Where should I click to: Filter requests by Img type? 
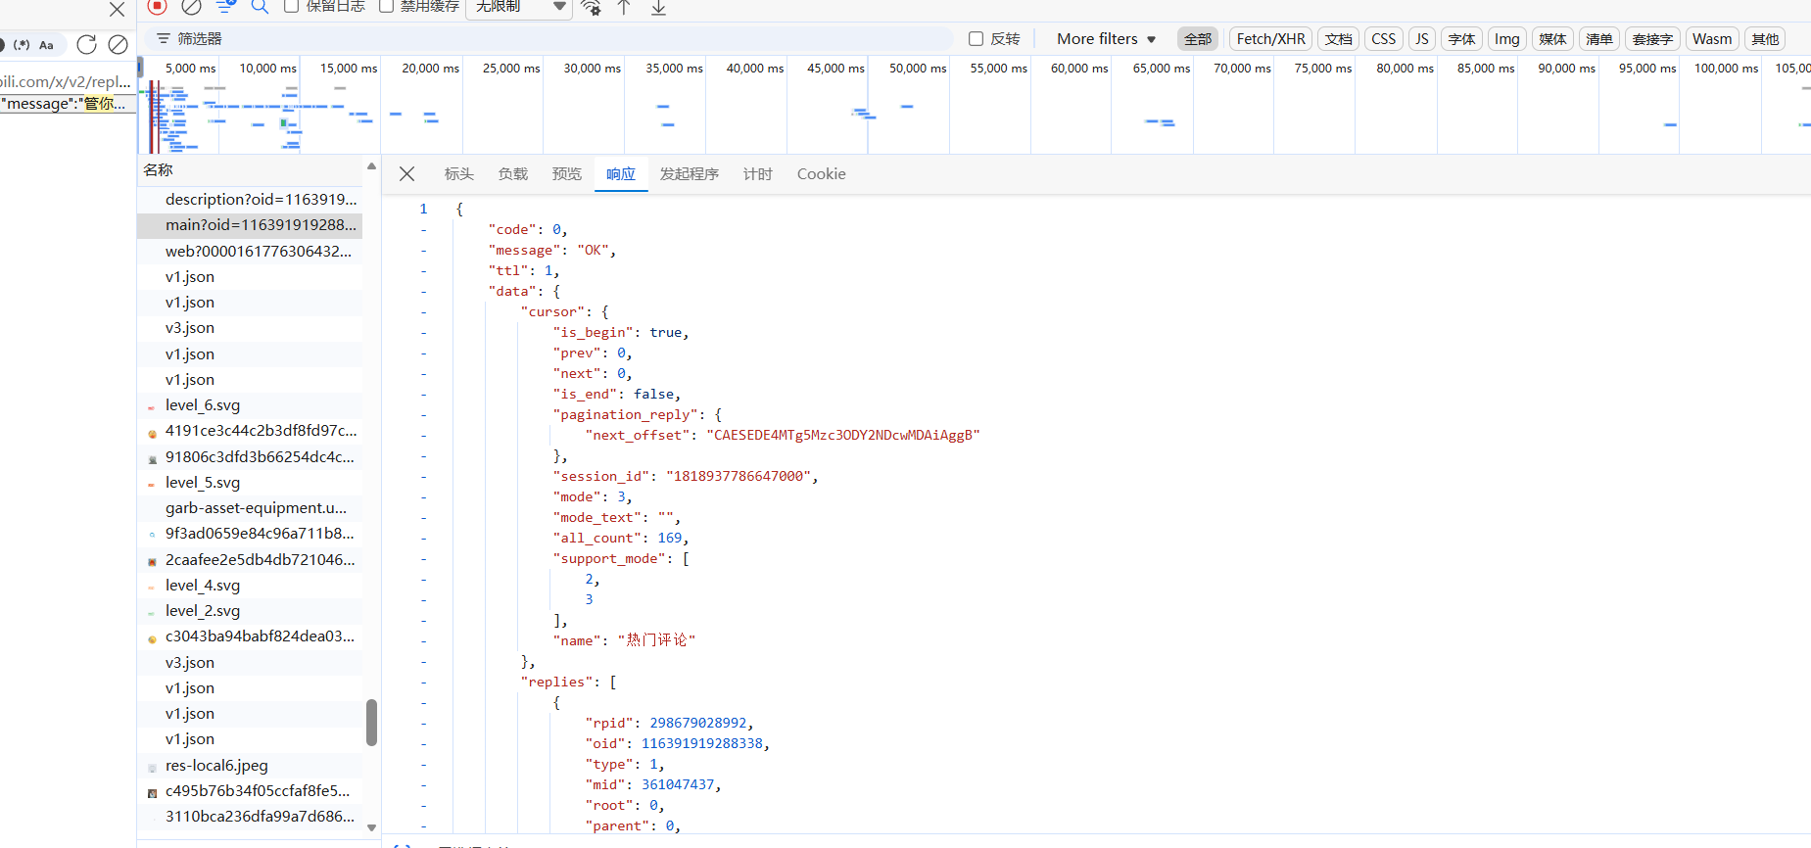[1506, 39]
